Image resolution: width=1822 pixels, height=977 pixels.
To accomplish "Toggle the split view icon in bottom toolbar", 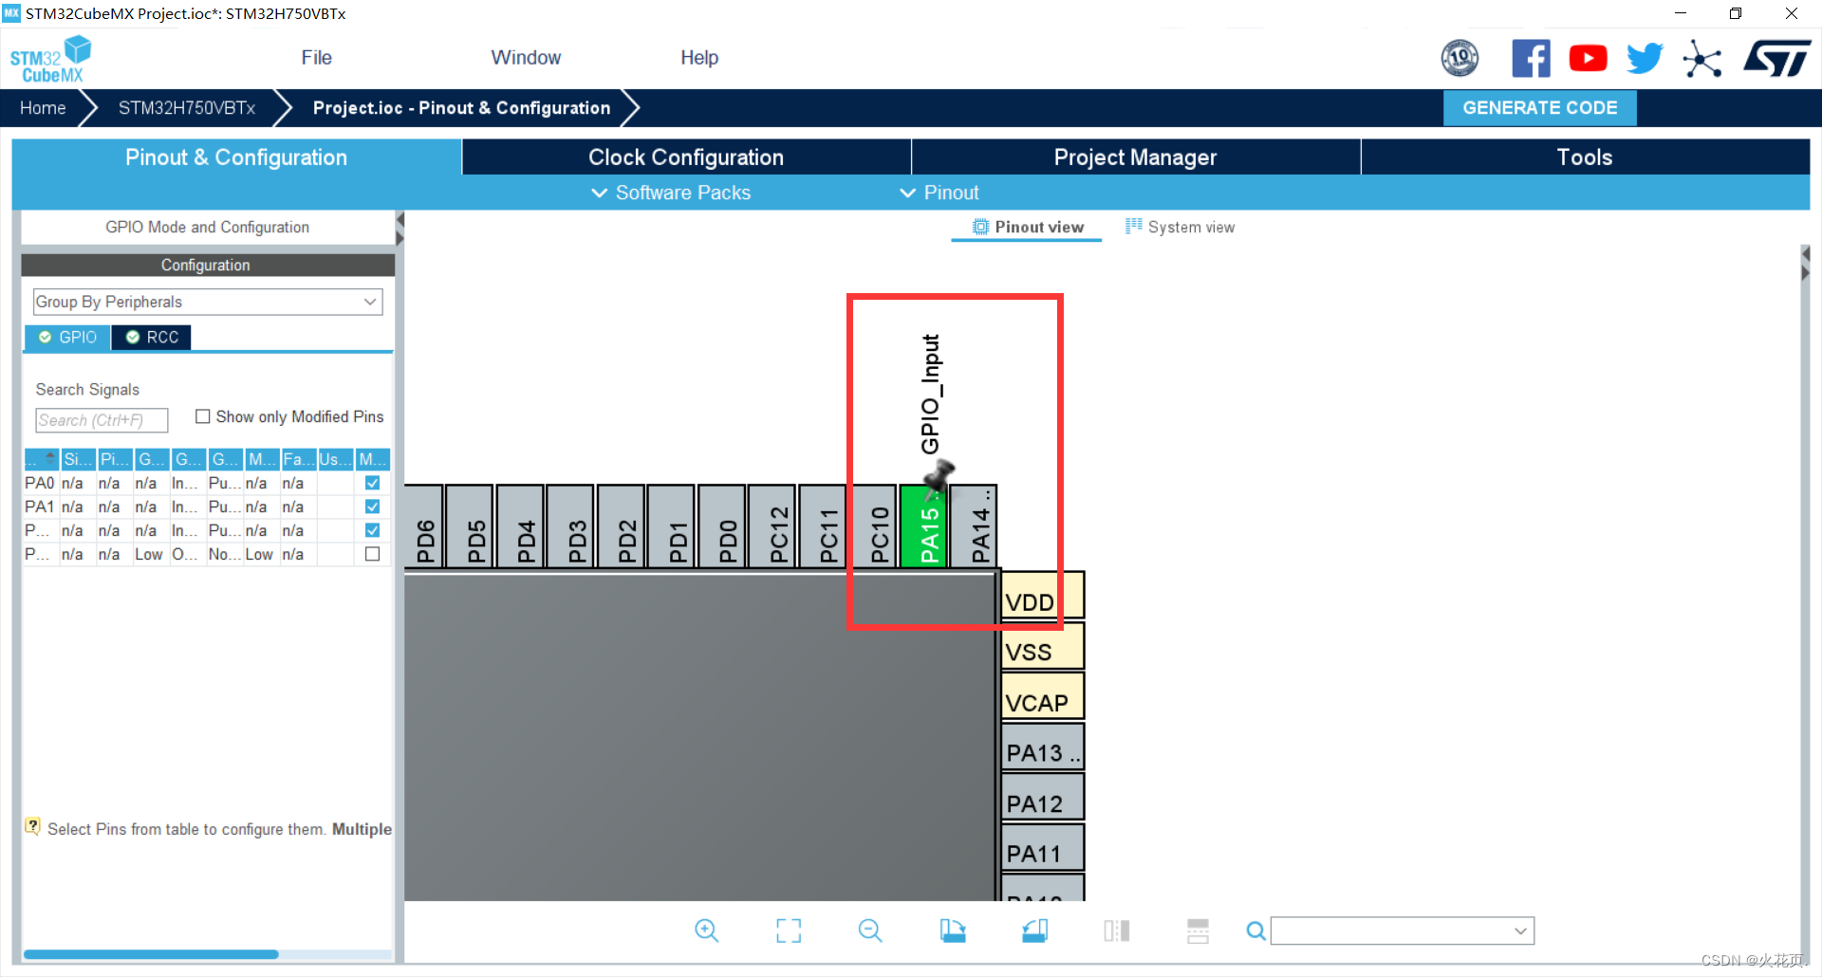I will tap(1117, 931).
